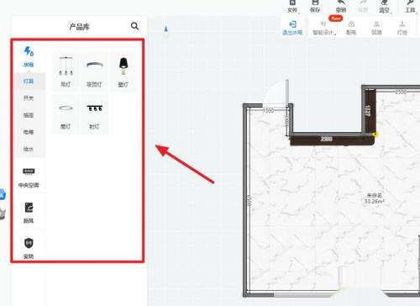
Task: Select the 中央空调 category
Action: pyautogui.click(x=29, y=177)
